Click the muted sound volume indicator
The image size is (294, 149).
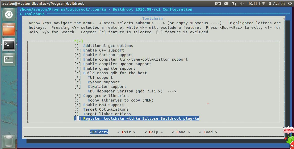click(x=242, y=3)
